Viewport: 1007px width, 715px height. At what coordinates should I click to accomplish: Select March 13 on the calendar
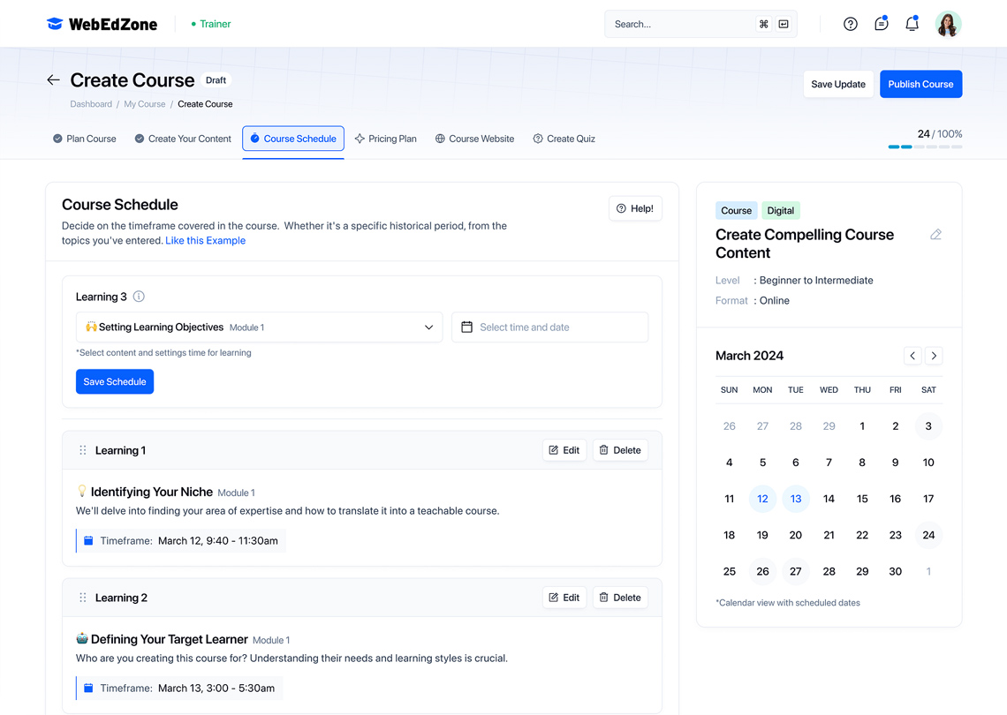point(795,499)
